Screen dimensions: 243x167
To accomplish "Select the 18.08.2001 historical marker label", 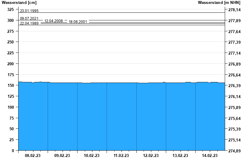I will coord(78,22).
